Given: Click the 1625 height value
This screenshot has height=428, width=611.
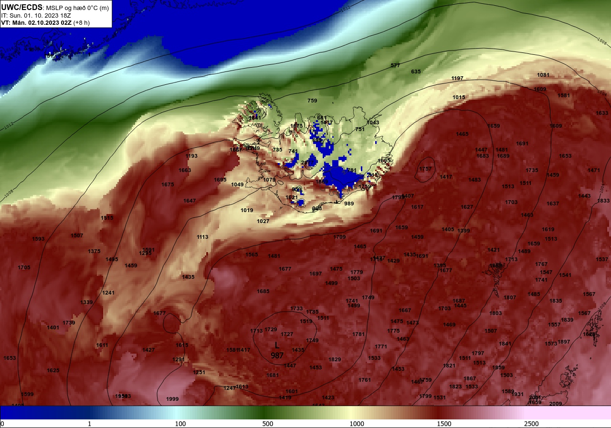Looking at the screenshot, I should click(53, 370).
